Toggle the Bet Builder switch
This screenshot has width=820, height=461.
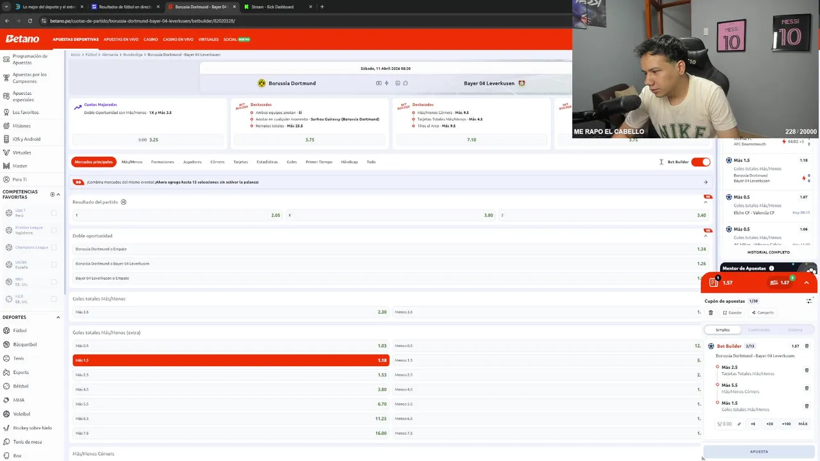pyautogui.click(x=700, y=162)
